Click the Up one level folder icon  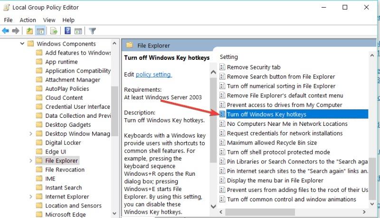(x=29, y=31)
